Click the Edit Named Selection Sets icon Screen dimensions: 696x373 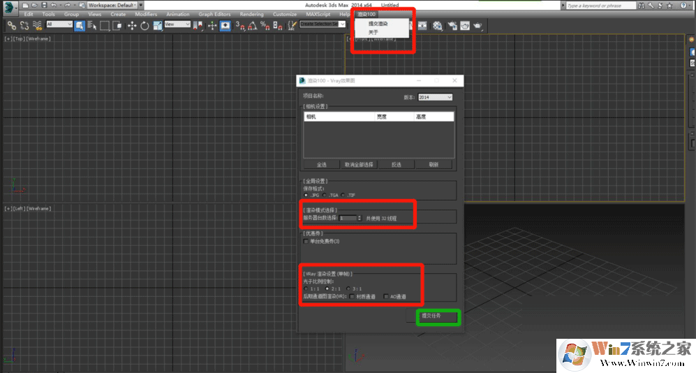[292, 26]
